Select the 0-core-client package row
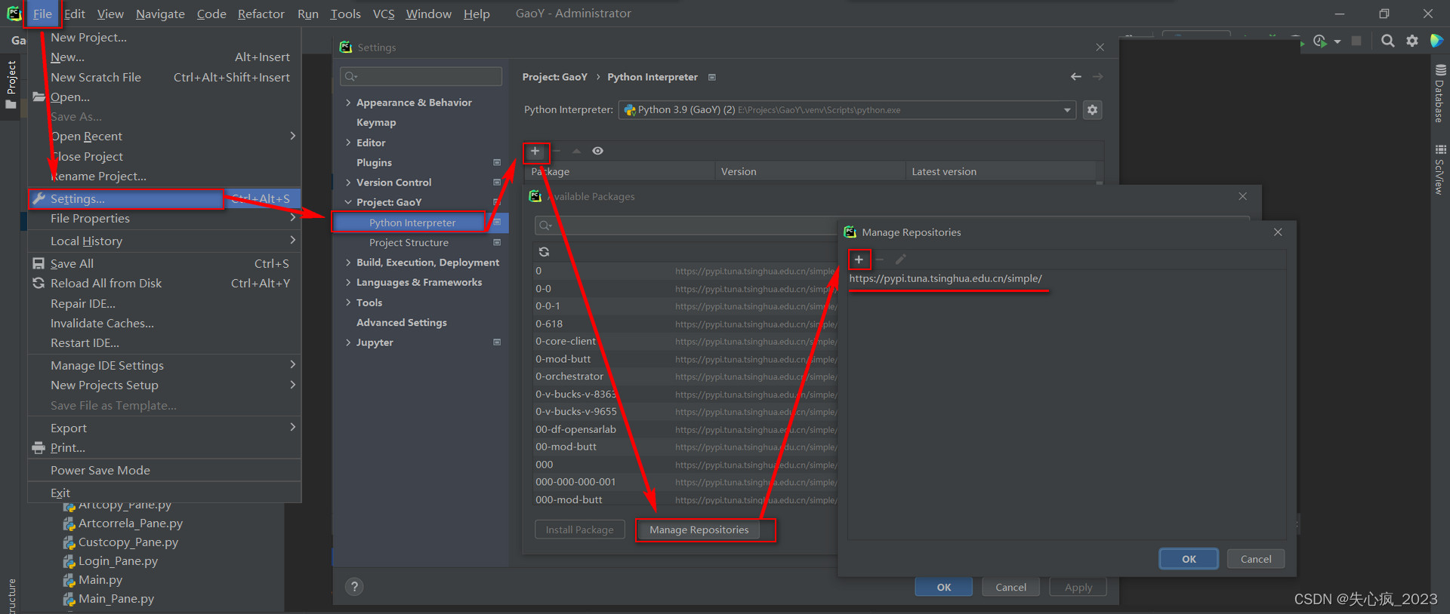1450x614 pixels. (x=686, y=342)
